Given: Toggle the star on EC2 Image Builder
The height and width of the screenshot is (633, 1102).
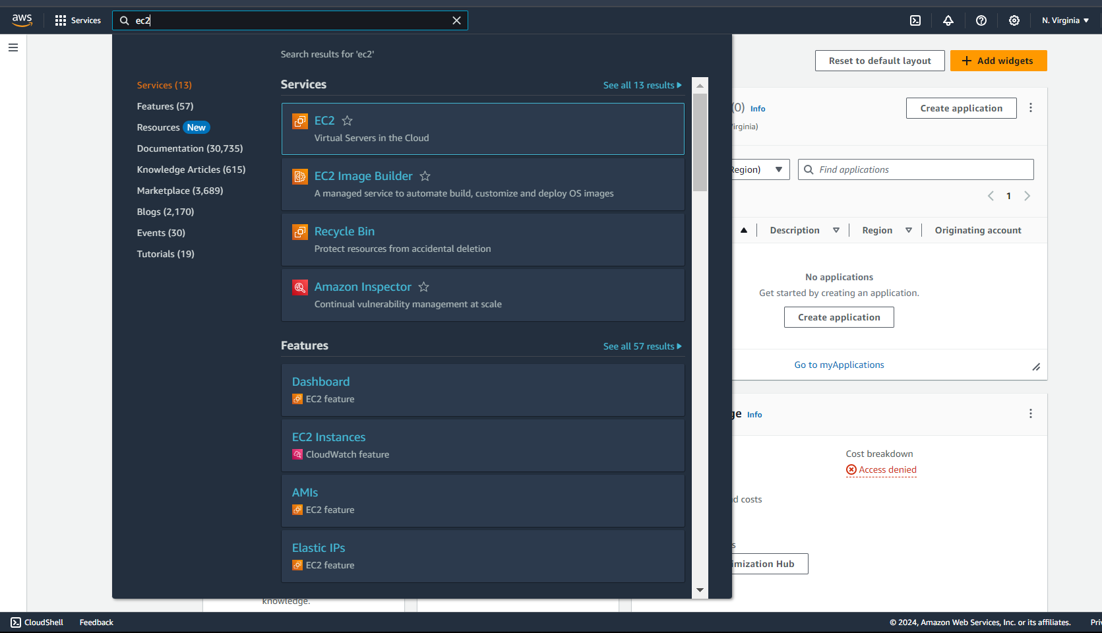Looking at the screenshot, I should coord(425,176).
